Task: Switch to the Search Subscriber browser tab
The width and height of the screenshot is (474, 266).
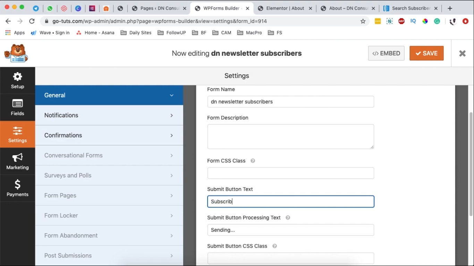Action: point(409,8)
